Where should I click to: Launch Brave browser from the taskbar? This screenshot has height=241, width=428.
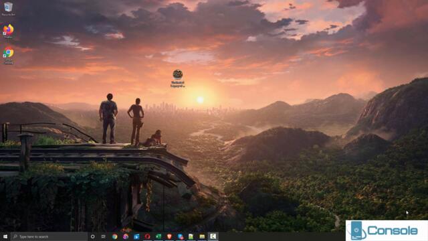[x=169, y=236]
